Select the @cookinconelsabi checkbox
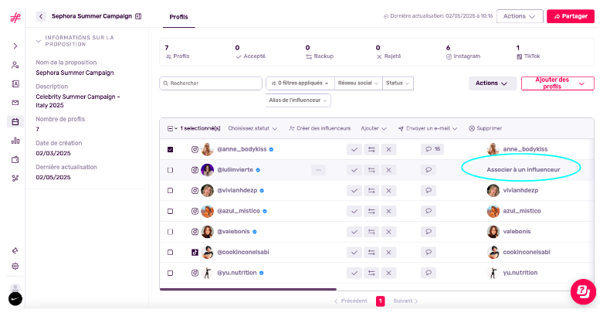 click(170, 252)
